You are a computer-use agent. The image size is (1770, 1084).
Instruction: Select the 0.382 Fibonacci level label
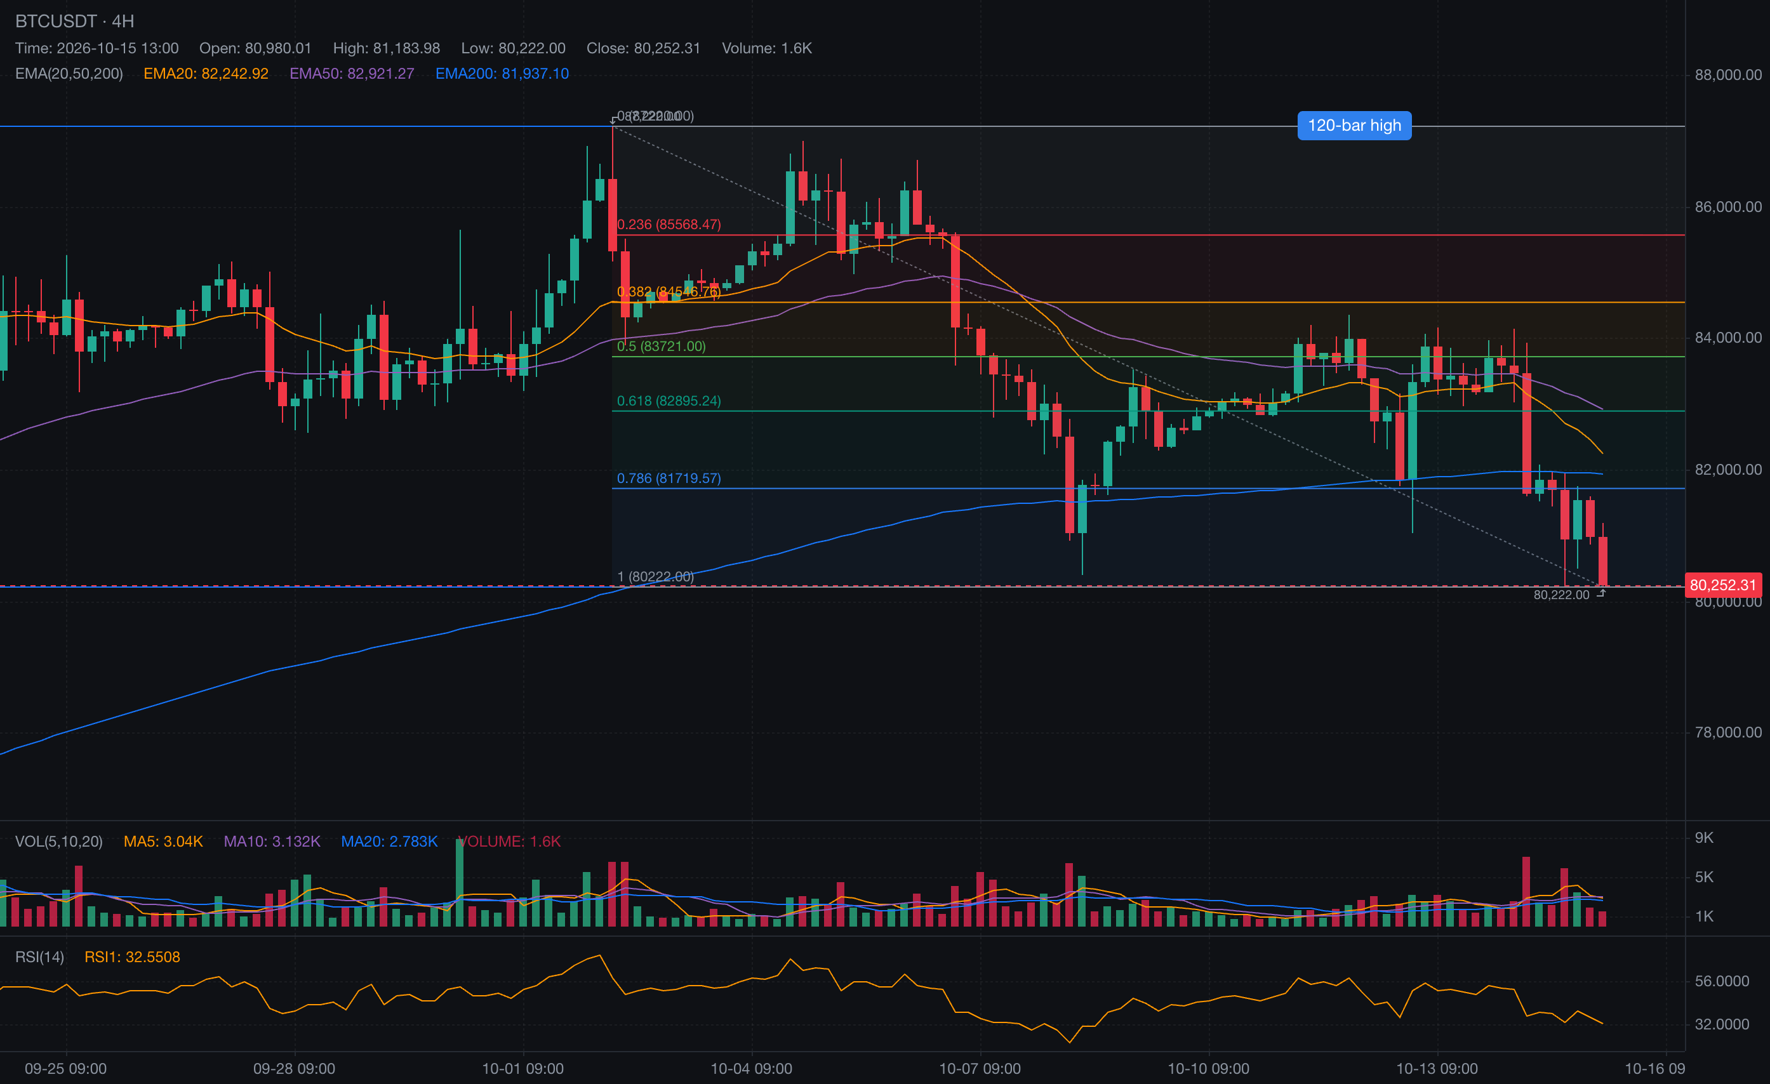(x=669, y=291)
